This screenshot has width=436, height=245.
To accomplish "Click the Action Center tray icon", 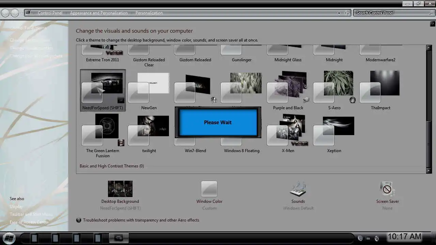I will (360, 238).
